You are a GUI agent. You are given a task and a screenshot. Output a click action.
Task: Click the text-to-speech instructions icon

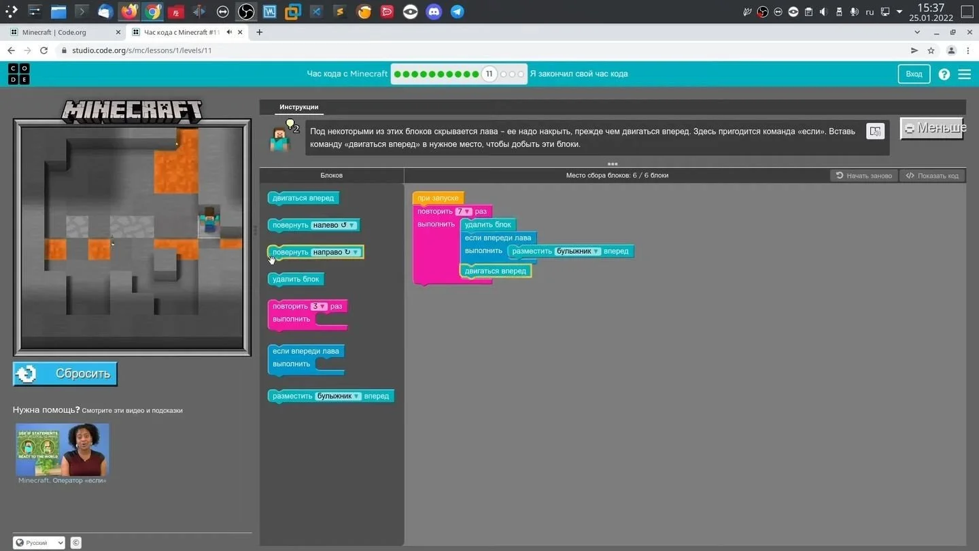876,131
